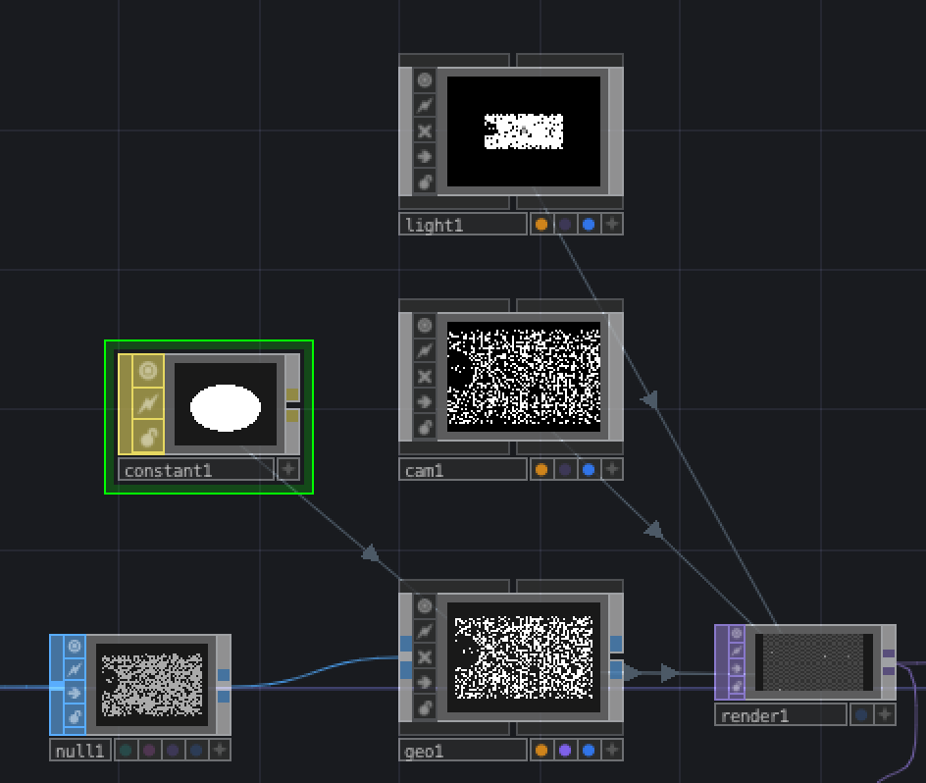Toggle the arrow bypass flag on cam1
The image size is (926, 783).
[425, 402]
